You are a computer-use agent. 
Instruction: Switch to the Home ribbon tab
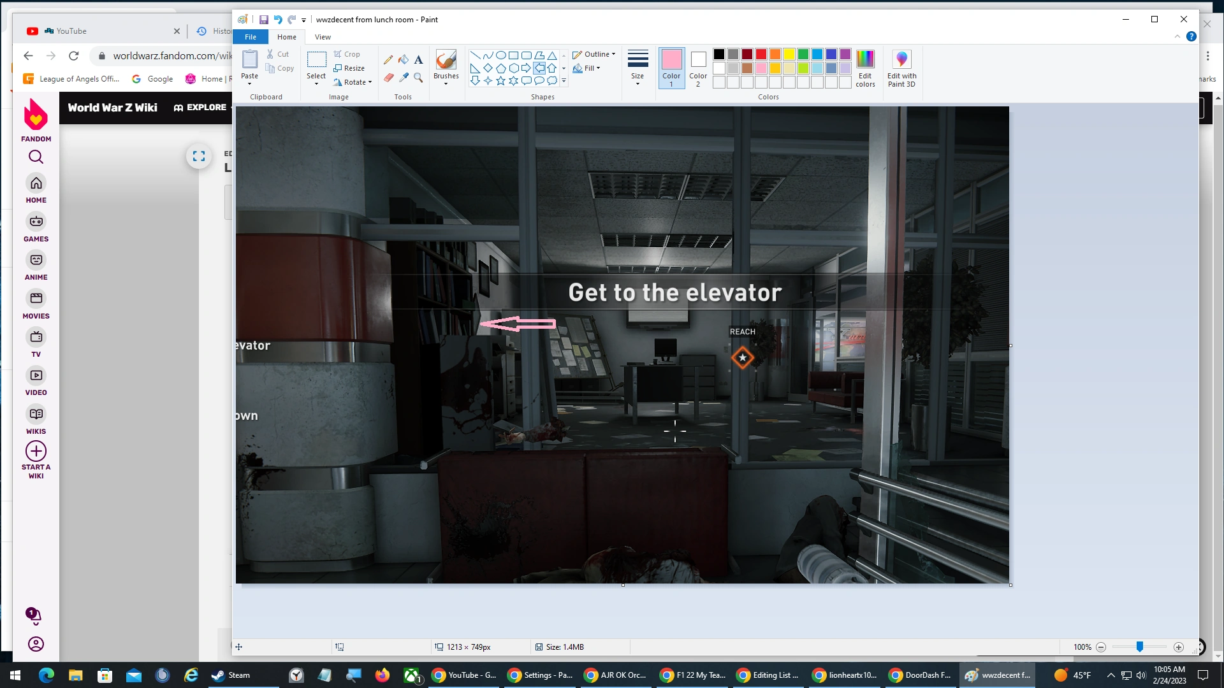tap(287, 37)
